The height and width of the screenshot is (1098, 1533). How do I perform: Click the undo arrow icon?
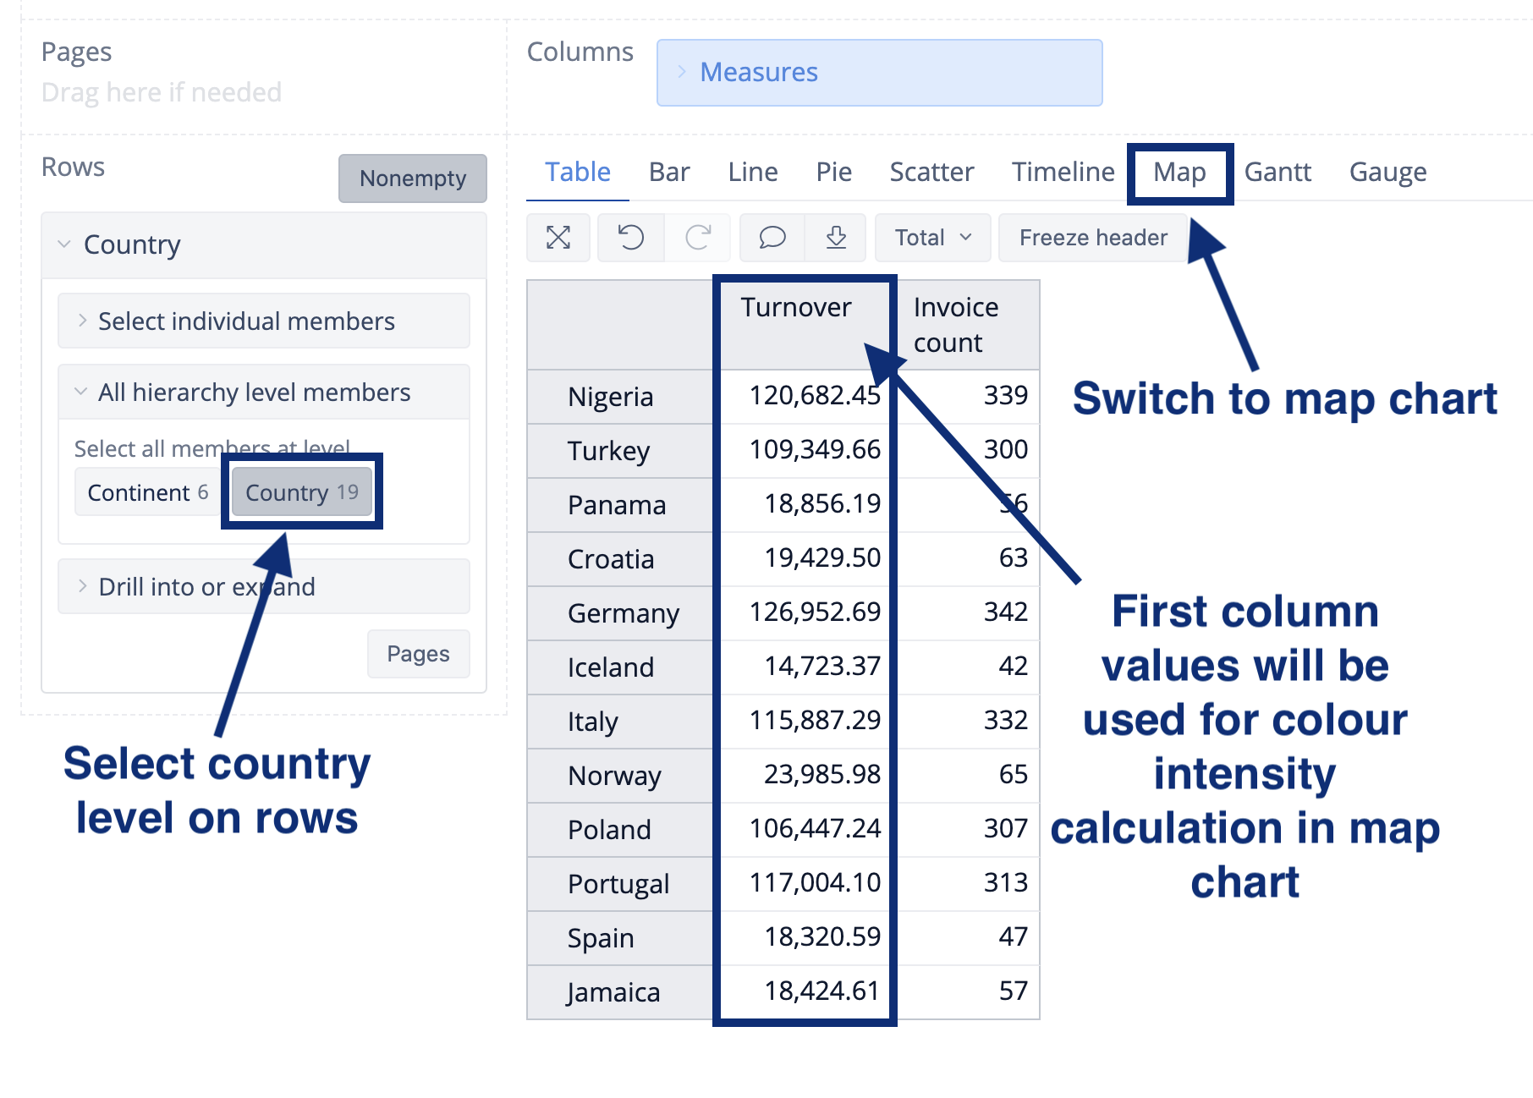click(x=630, y=238)
